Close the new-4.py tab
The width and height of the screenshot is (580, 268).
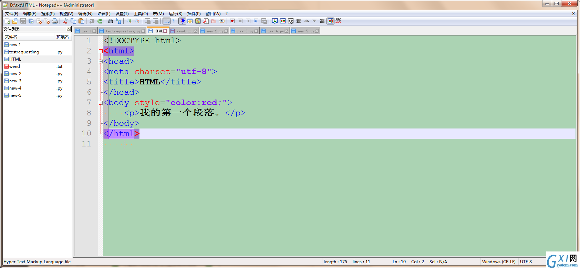pyautogui.click(x=287, y=31)
